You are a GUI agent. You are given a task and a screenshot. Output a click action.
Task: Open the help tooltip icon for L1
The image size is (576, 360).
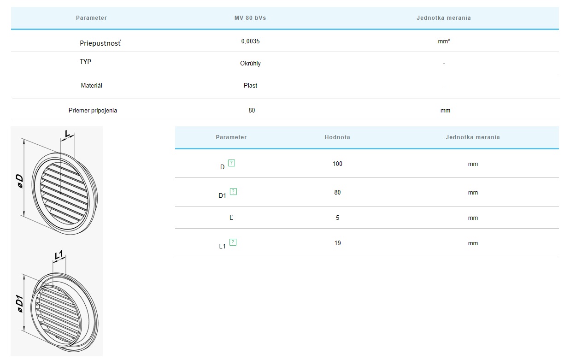click(233, 242)
